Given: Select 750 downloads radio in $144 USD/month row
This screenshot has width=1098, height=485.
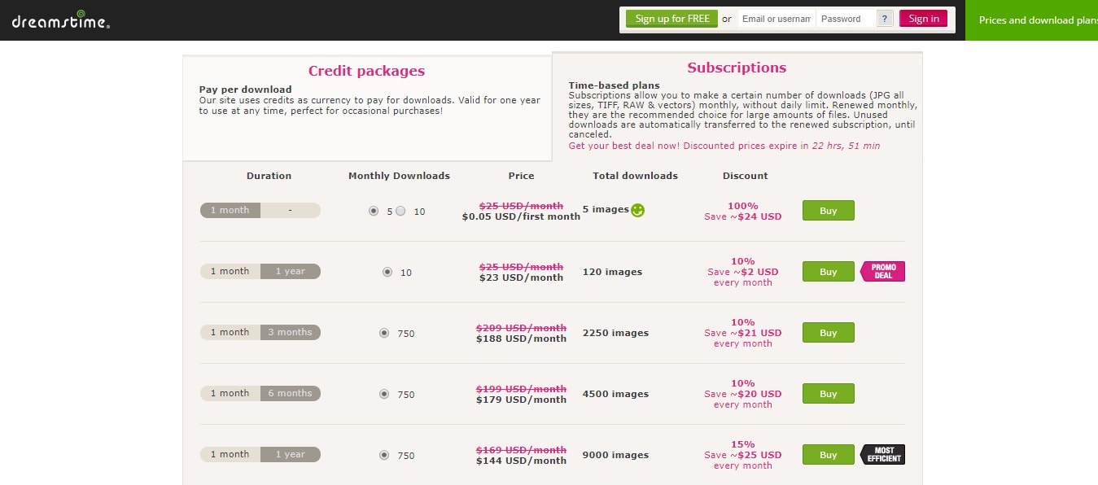Looking at the screenshot, I should coord(384,455).
